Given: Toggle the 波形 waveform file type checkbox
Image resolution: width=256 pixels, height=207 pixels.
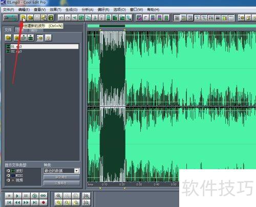Looking at the screenshot, I should pos(8,171).
